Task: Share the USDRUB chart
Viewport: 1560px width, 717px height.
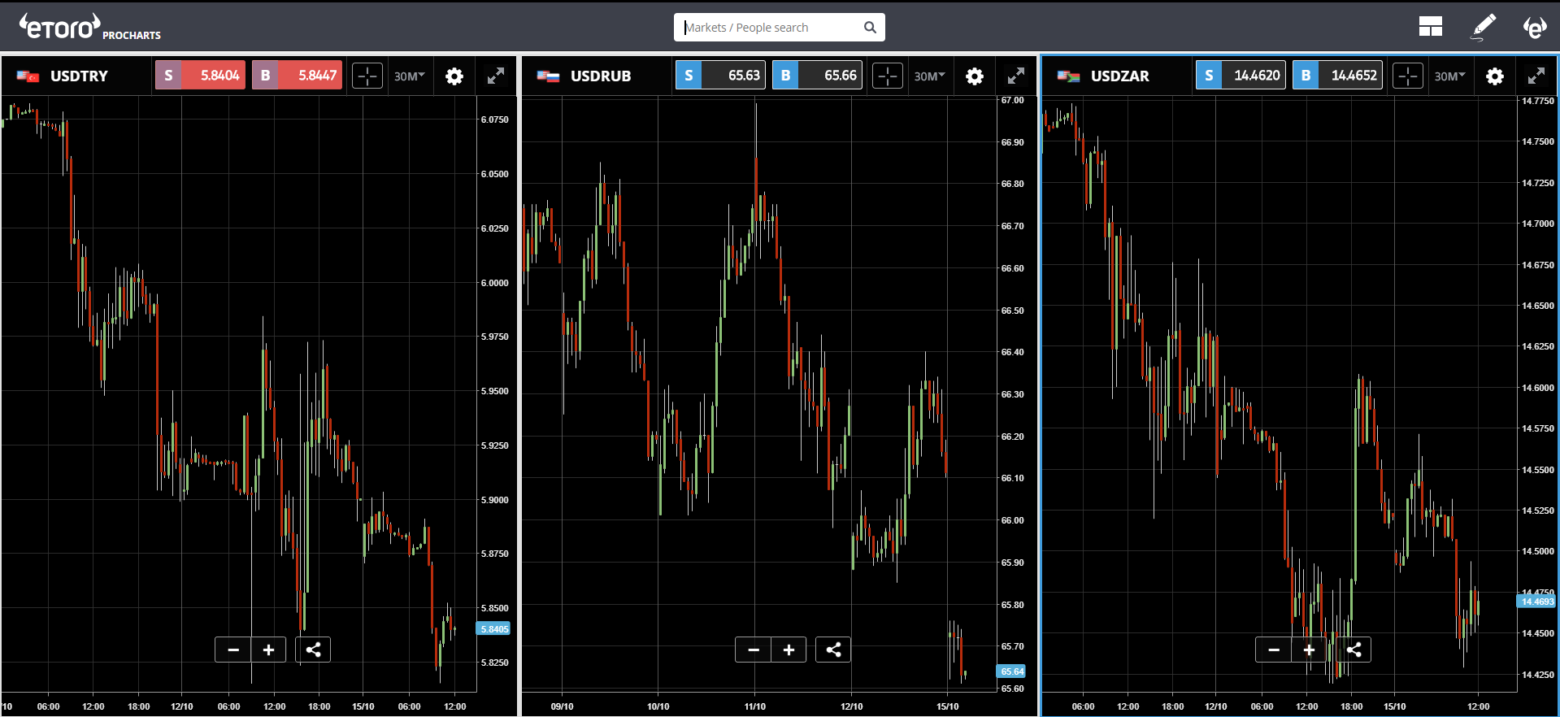Action: 833,650
